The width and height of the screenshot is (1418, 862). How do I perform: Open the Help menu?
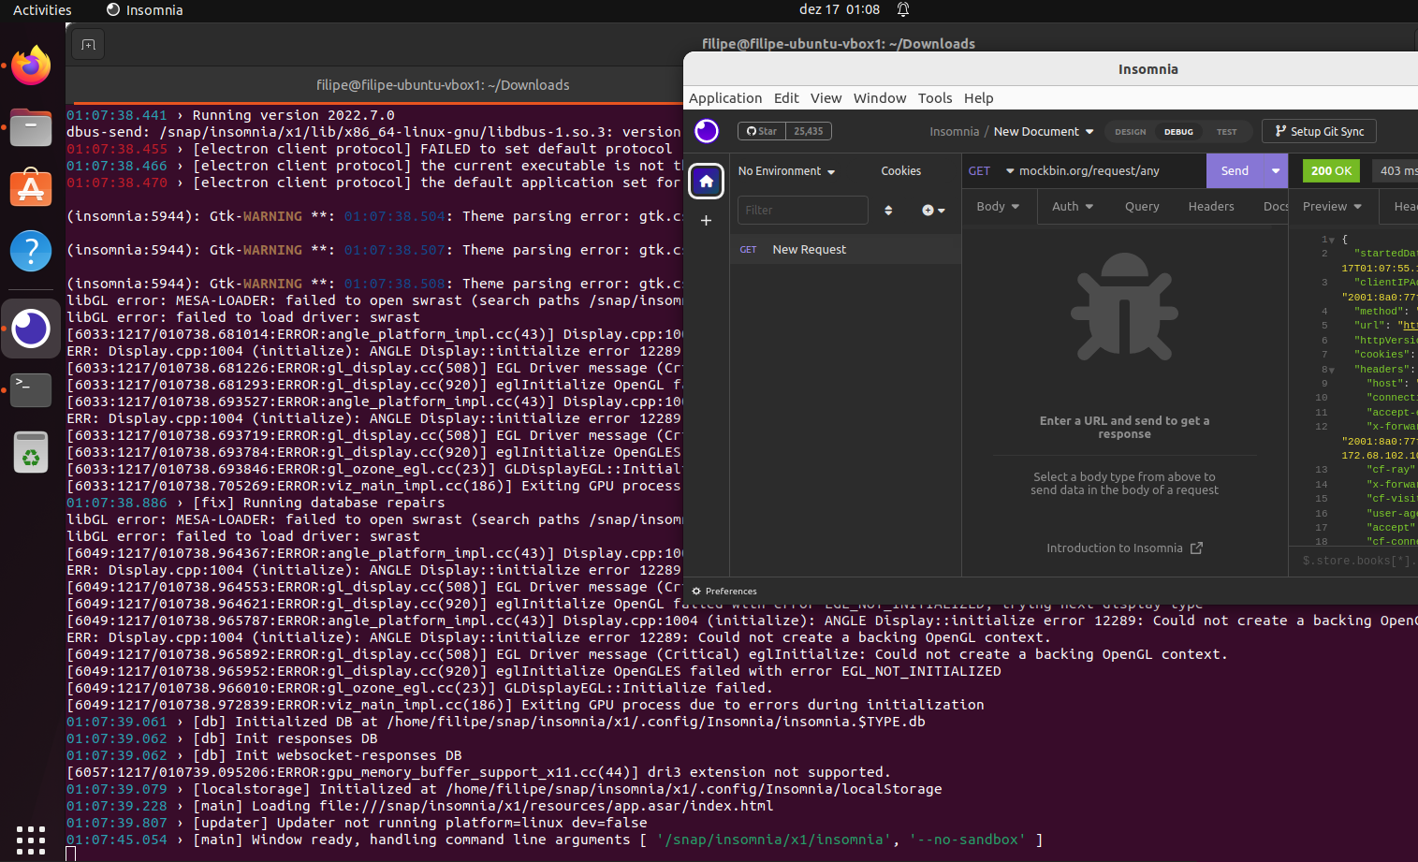tap(978, 98)
